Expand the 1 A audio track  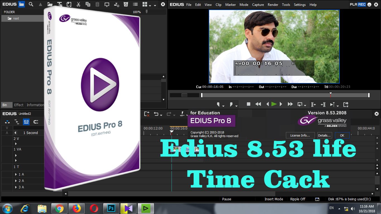(x=16, y=174)
